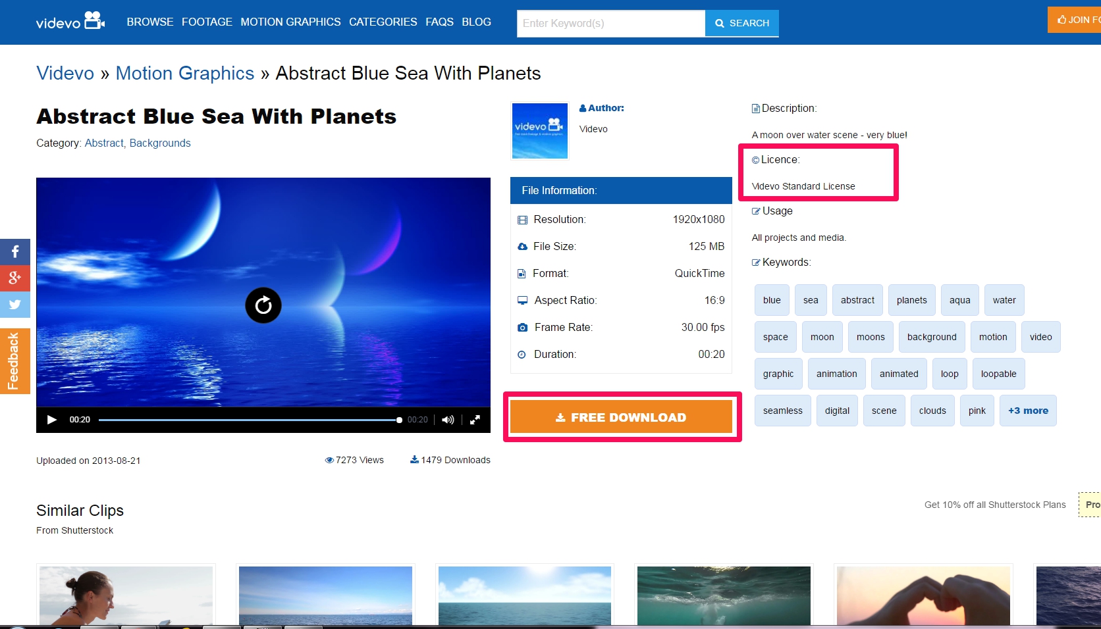Screen dimensions: 1101x629
Task: Open the Categories menu item
Action: [x=383, y=22]
